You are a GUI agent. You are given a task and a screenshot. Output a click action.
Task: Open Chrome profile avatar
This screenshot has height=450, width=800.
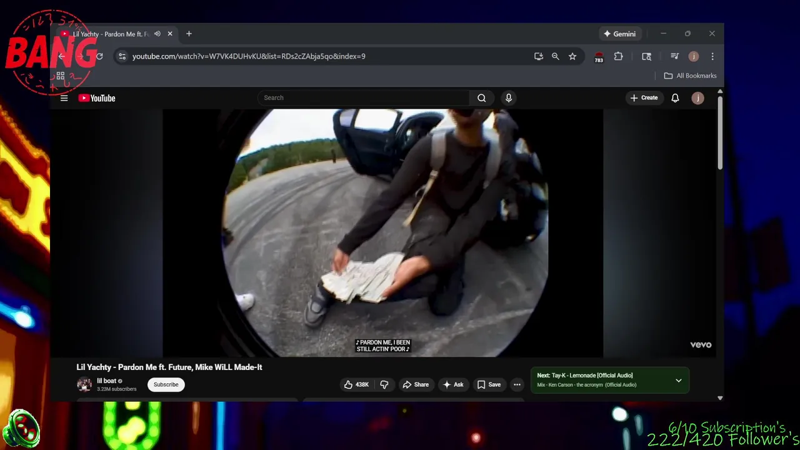coord(694,56)
